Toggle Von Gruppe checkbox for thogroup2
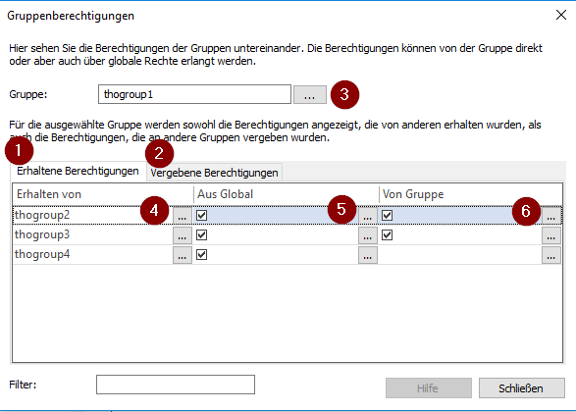This screenshot has width=576, height=412. pyautogui.click(x=388, y=215)
